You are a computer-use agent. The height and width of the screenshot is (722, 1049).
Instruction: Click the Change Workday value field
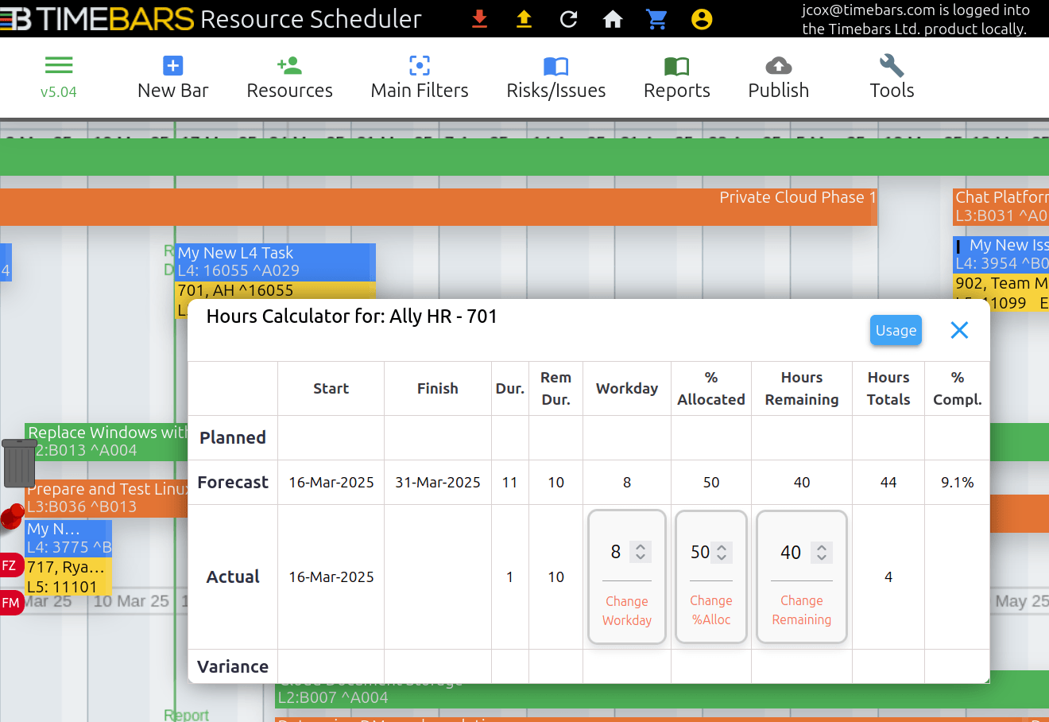616,552
